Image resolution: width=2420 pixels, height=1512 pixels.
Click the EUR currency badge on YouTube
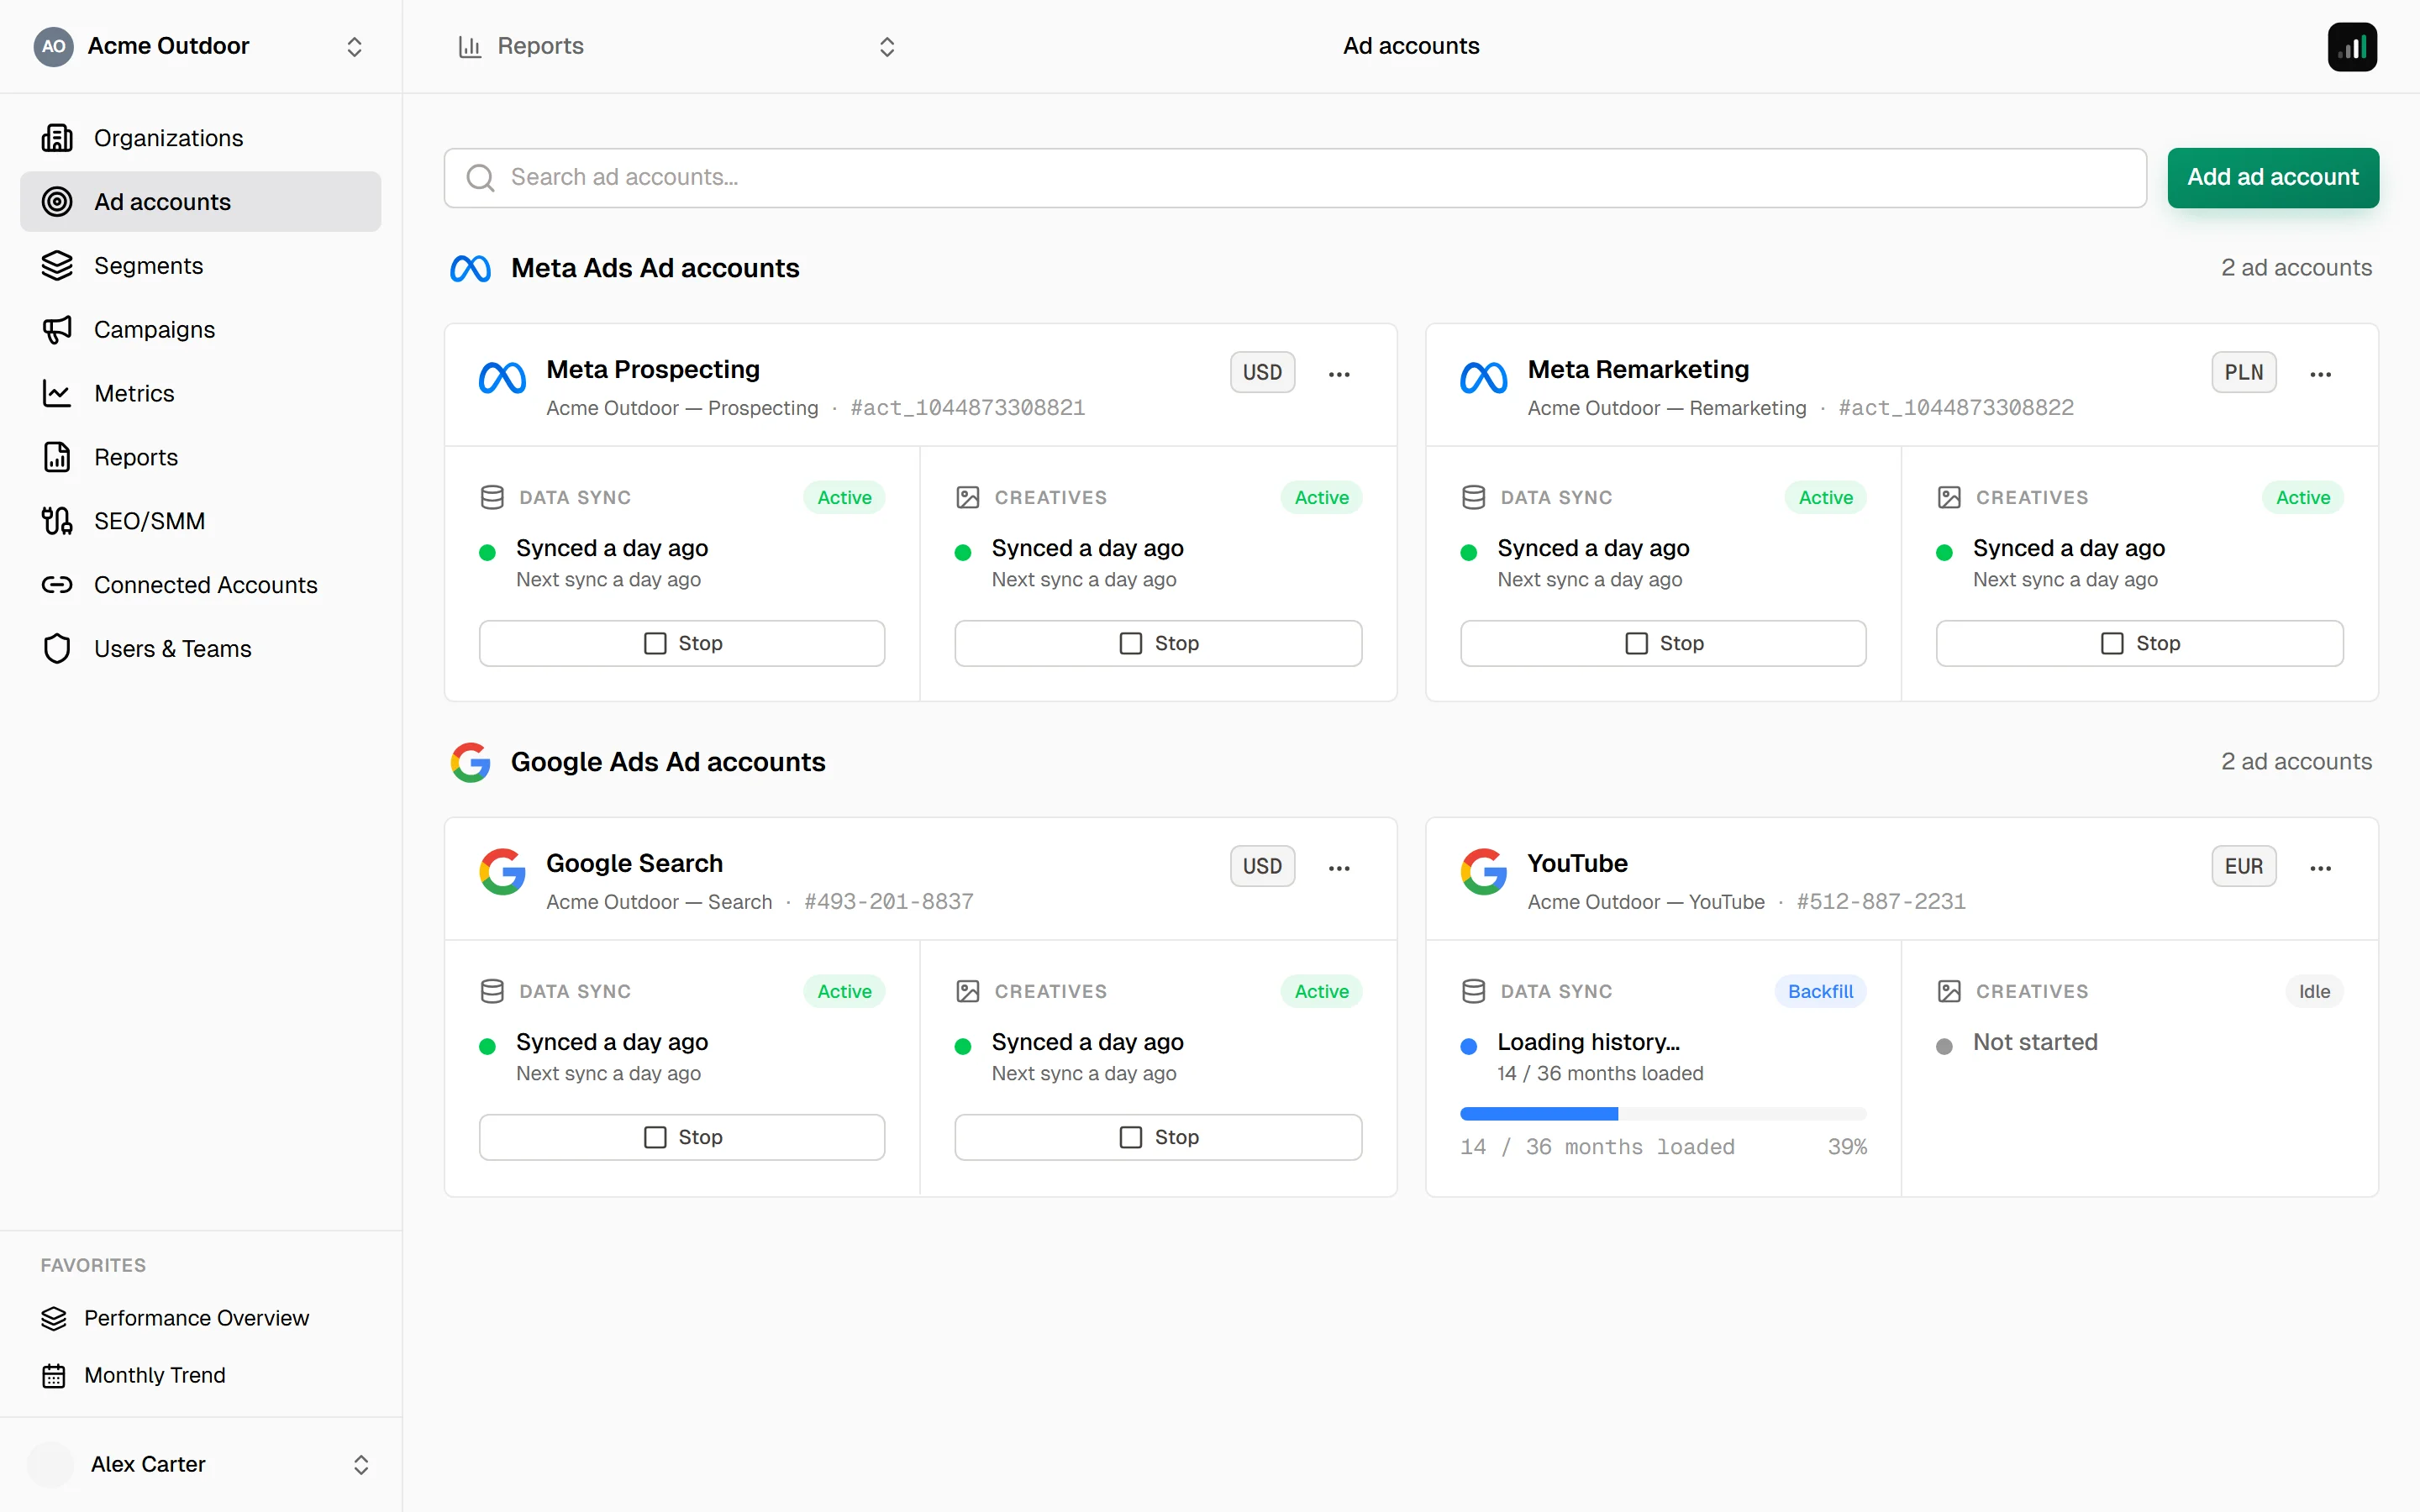2243,866
